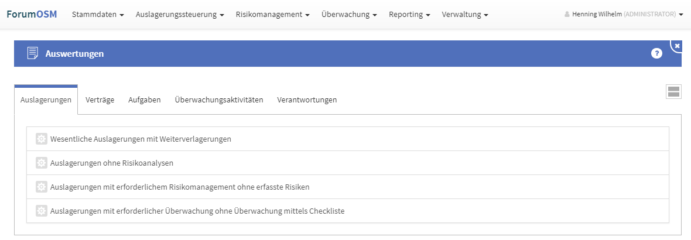Open the Verantwortungen tab
The height and width of the screenshot is (240, 691).
tap(307, 100)
